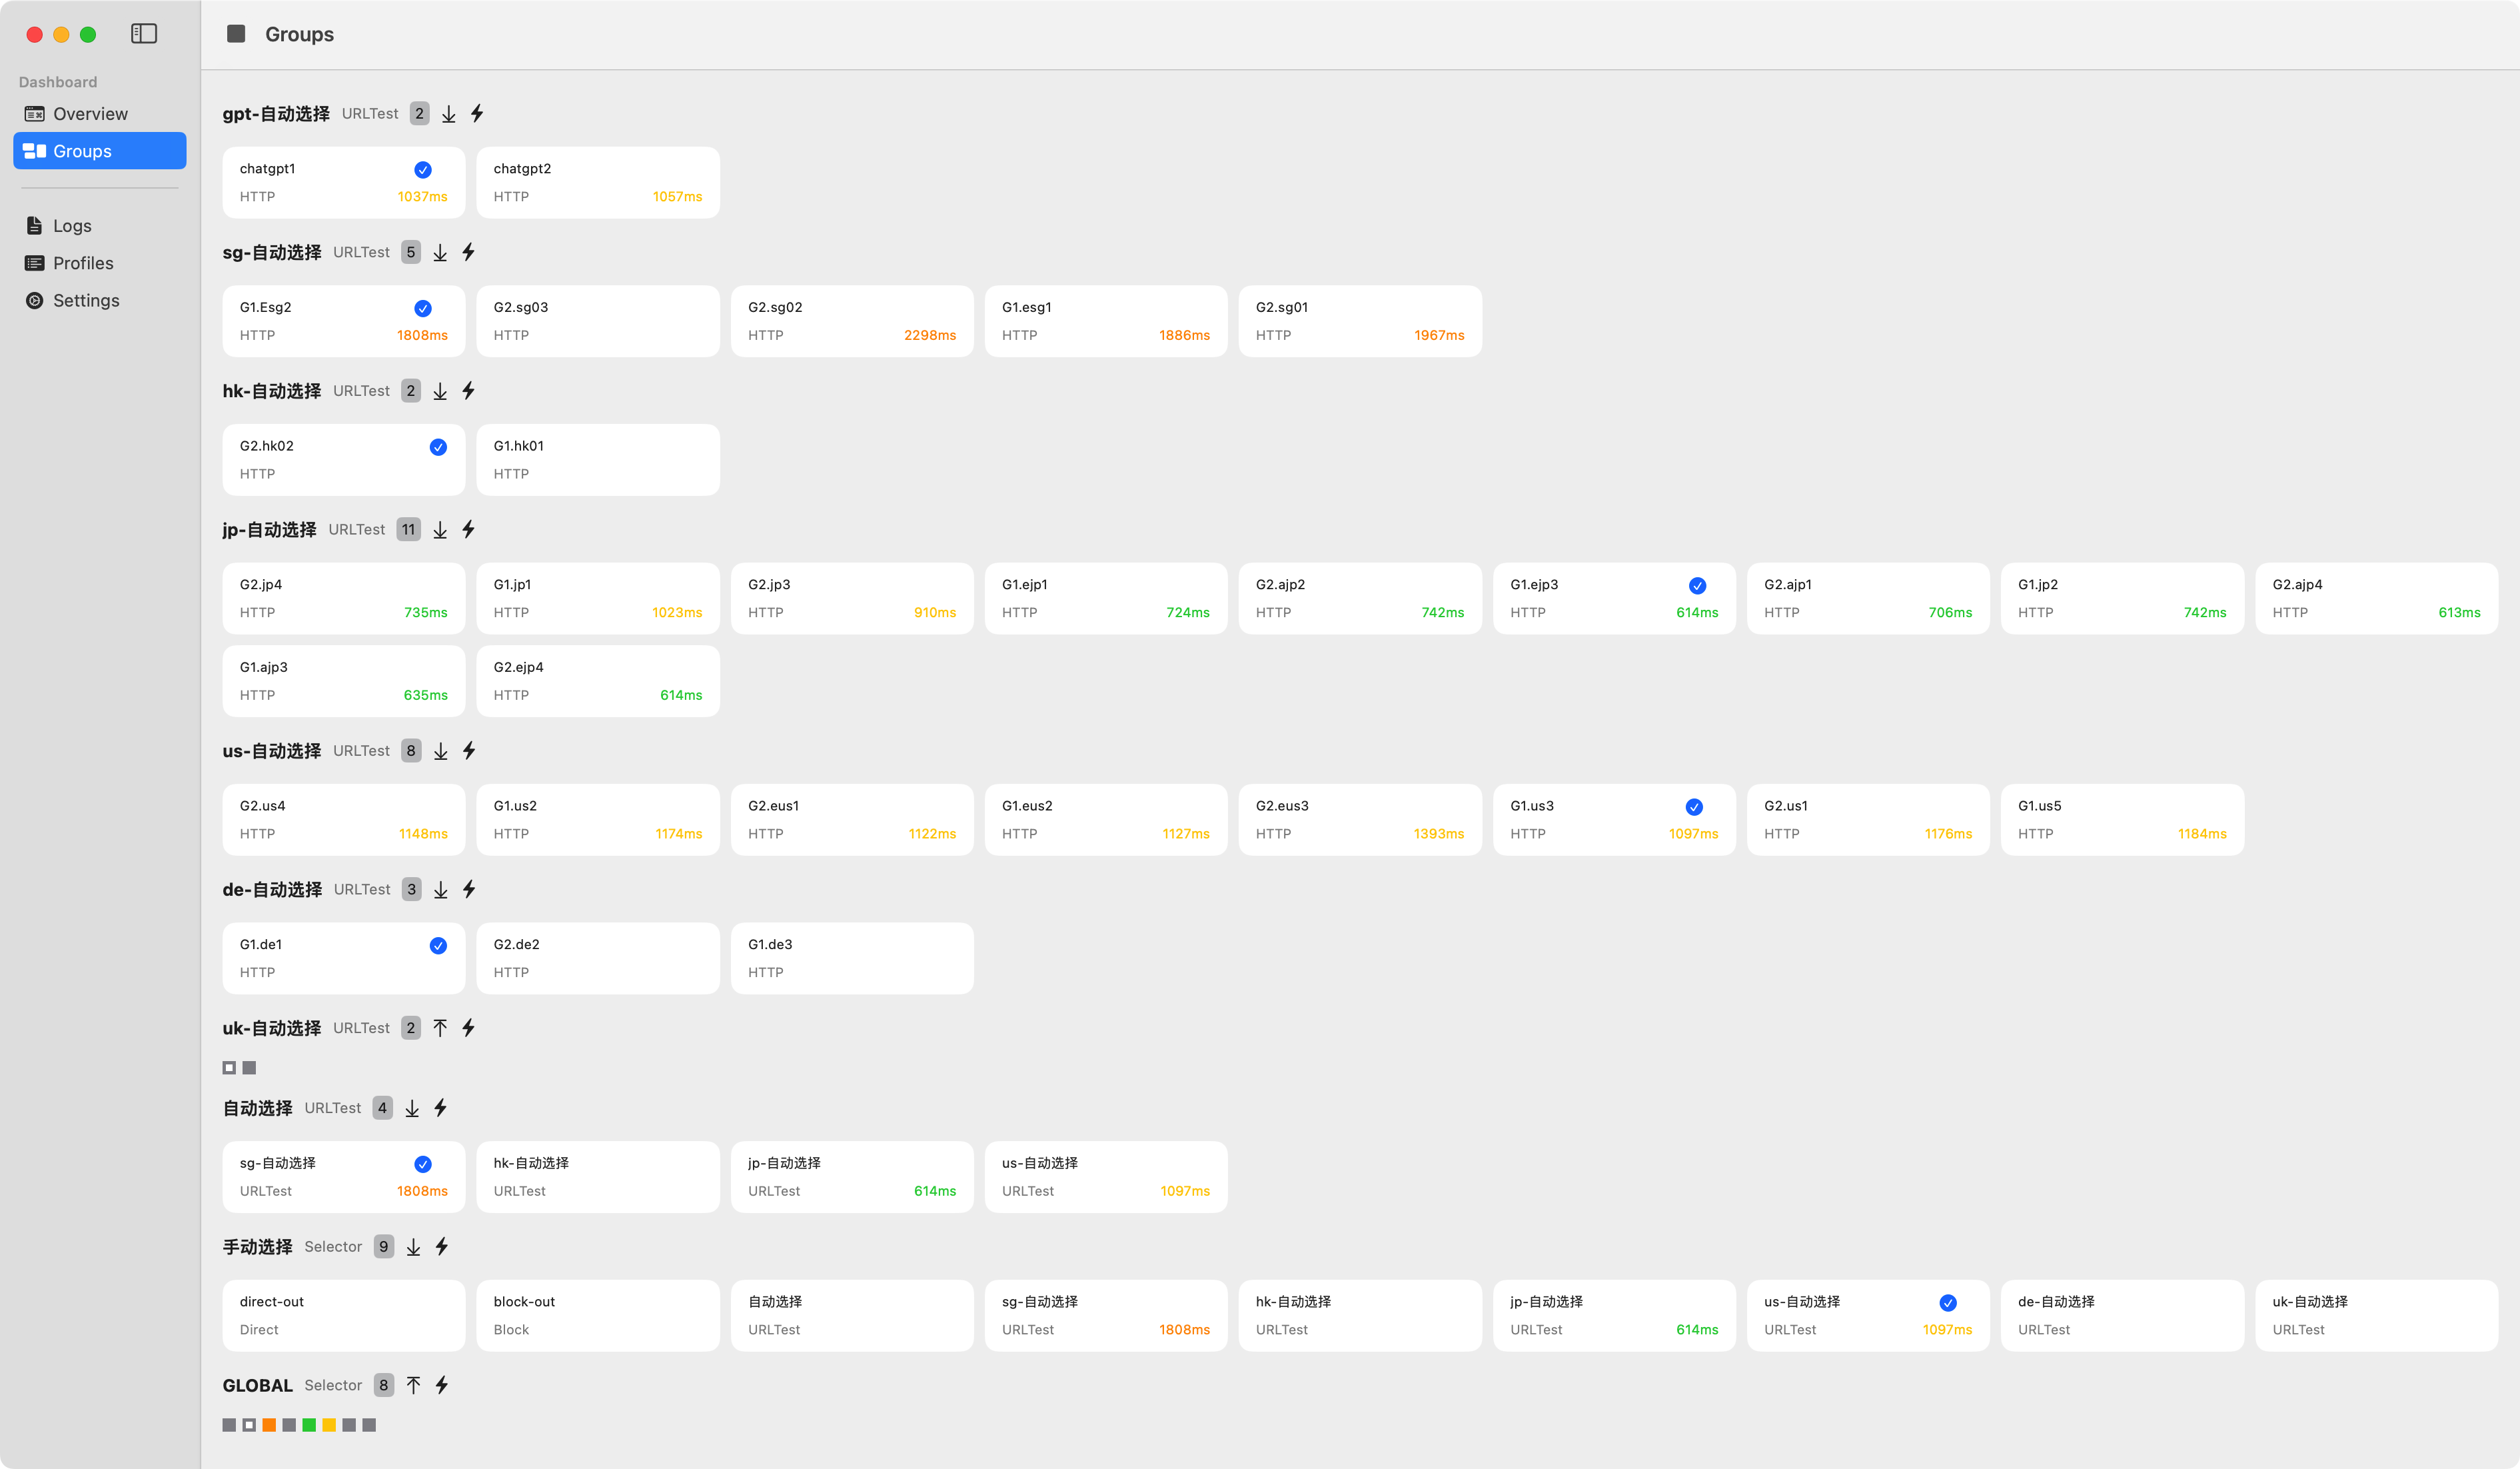Open Logs in the sidebar
Viewport: 2520px width, 1469px height.
100,226
